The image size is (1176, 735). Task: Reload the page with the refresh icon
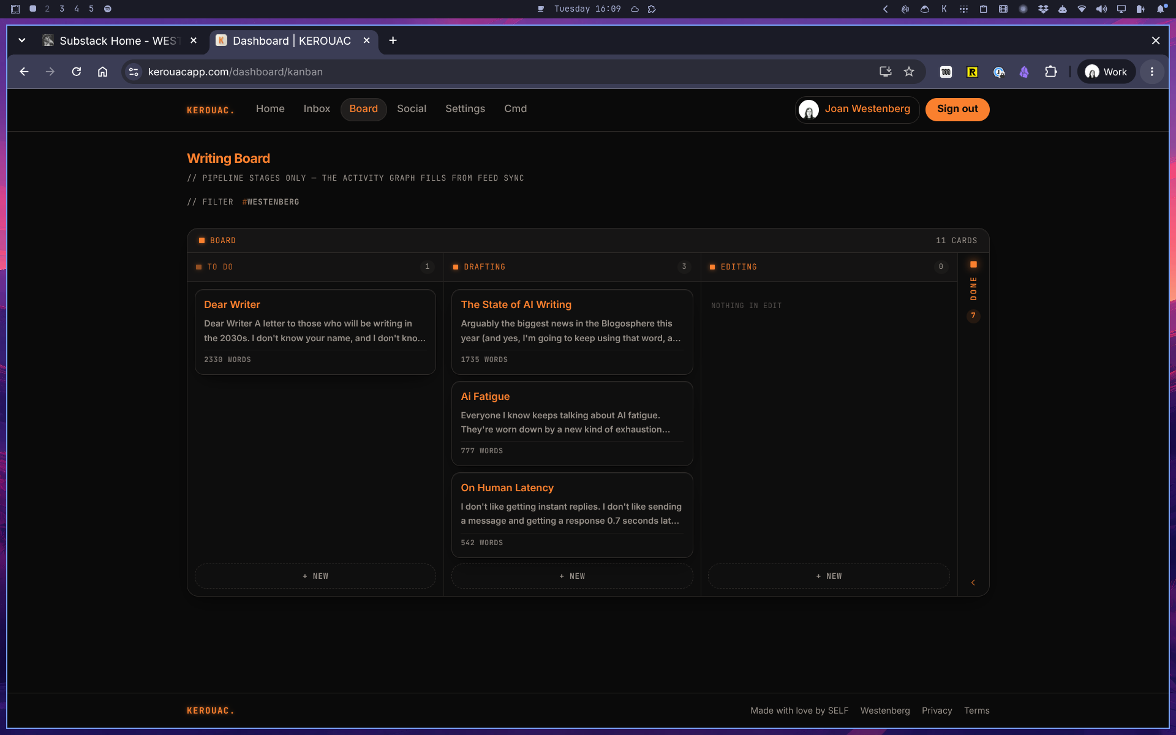coord(77,72)
